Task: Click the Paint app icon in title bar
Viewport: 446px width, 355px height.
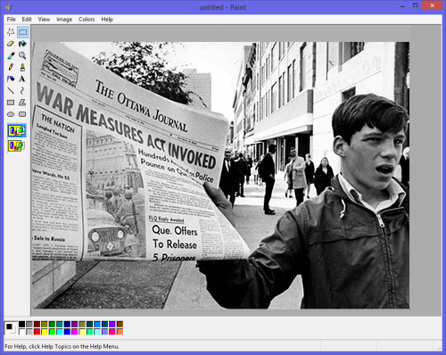Action: coord(8,7)
